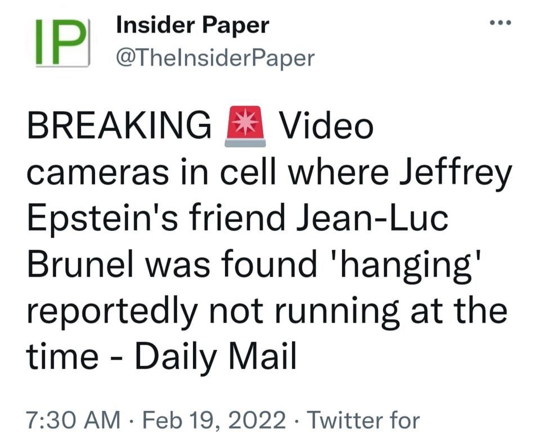
Task: Click the red siren emoji
Action: (245, 126)
